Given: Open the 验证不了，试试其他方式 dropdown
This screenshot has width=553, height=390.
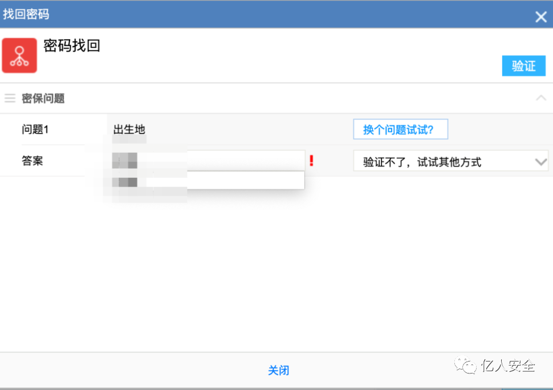Looking at the screenshot, I should (x=450, y=161).
